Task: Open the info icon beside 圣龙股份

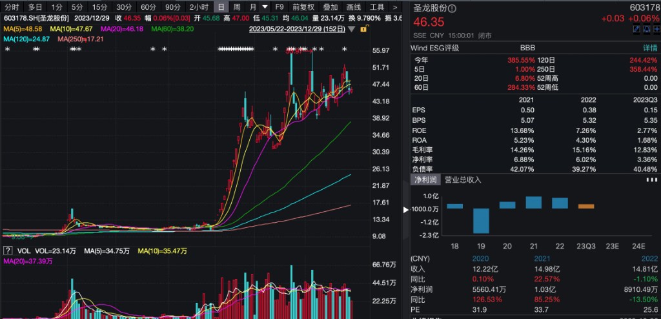Action: [x=453, y=8]
